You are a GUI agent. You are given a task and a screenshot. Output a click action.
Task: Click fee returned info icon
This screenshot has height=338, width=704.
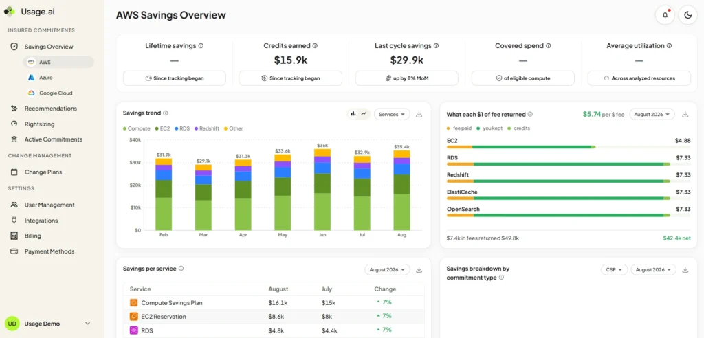point(530,115)
